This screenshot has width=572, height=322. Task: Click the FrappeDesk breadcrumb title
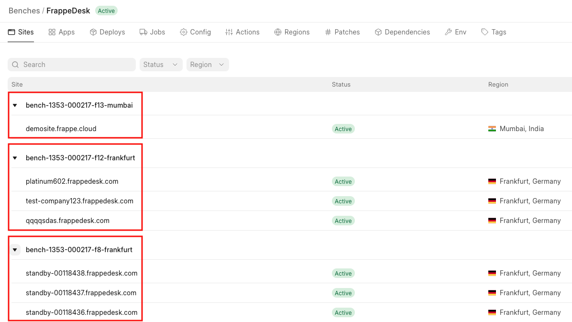click(x=68, y=11)
